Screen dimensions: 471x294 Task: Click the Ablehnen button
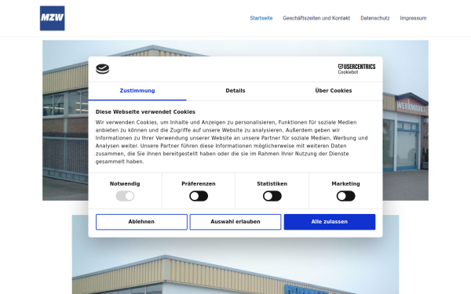pos(141,222)
